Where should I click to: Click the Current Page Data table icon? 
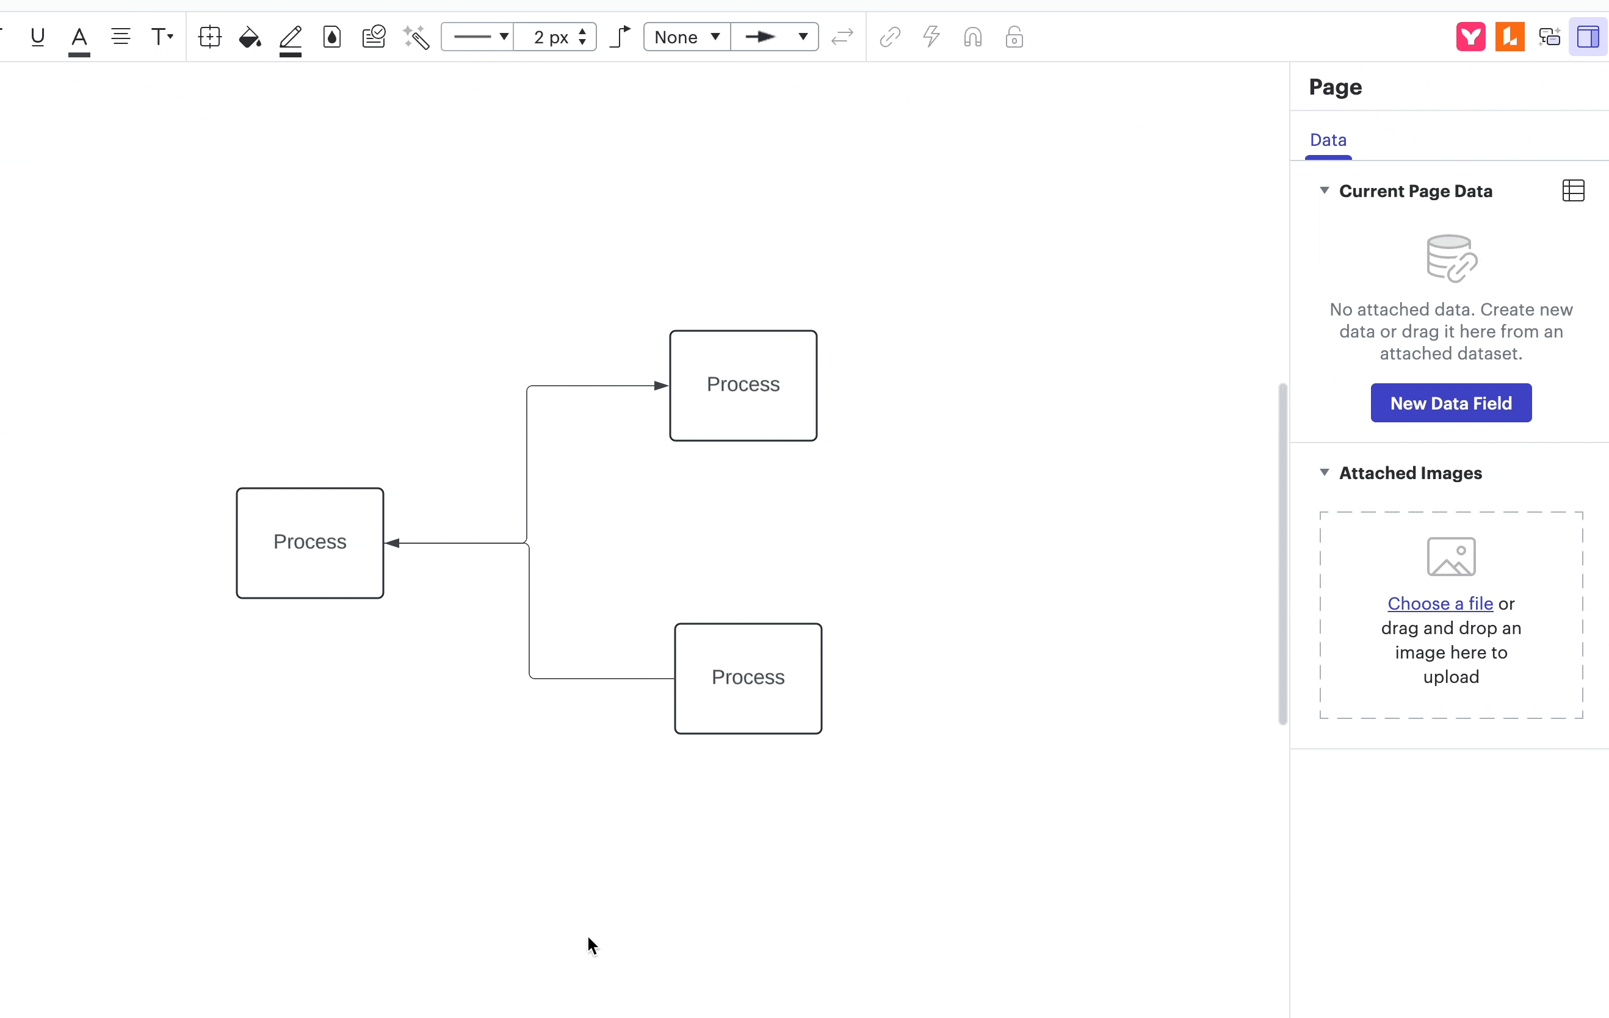[x=1573, y=191]
